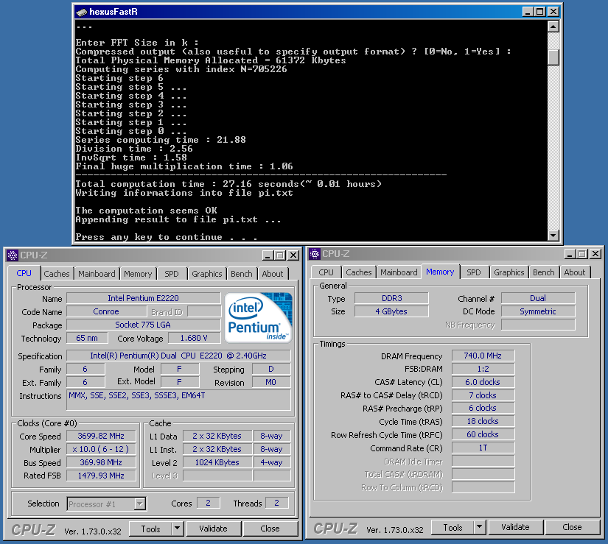This screenshot has width=608, height=544.
Task: Click Close button in right CPU-Z
Action: pyautogui.click(x=572, y=527)
